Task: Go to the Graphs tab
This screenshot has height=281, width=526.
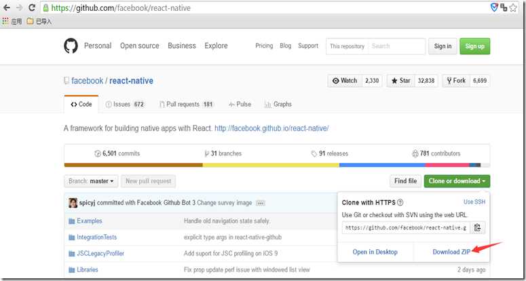Action: pos(278,105)
